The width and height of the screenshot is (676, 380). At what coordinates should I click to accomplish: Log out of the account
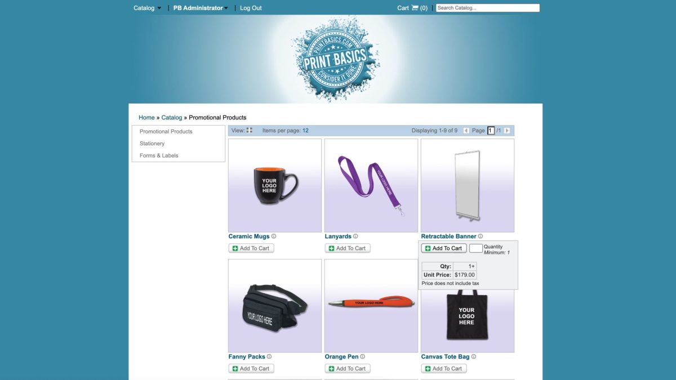pyautogui.click(x=251, y=8)
